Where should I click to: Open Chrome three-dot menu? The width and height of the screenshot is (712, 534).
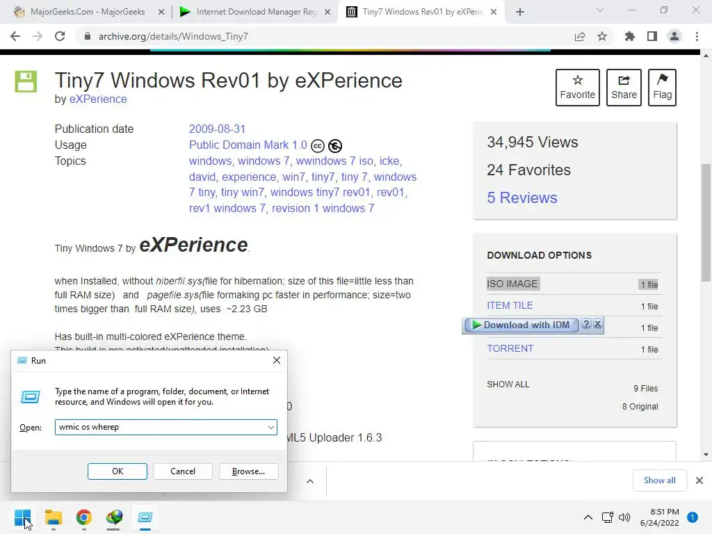[x=697, y=36]
